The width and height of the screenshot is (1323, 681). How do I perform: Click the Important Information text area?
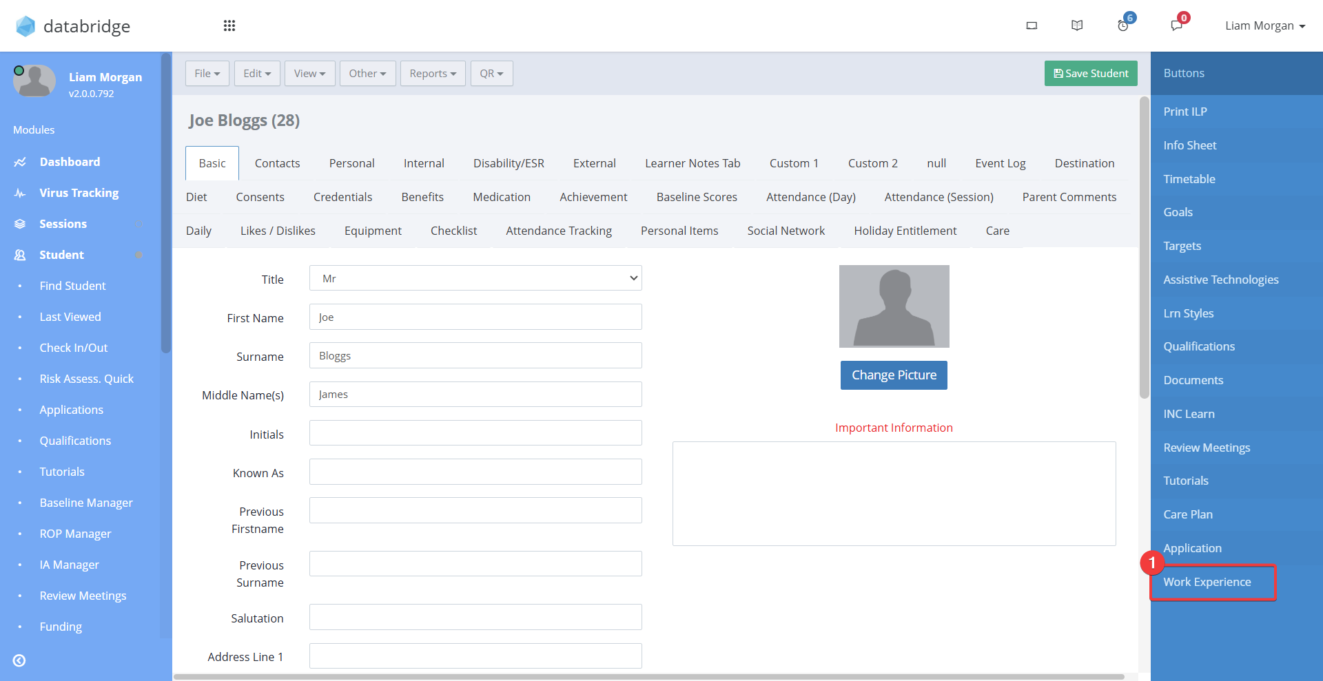tap(894, 494)
